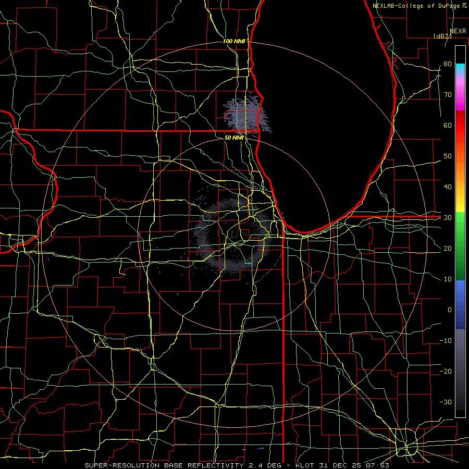Click the 31 DEC 25 date text
Viewport: 469px width, 469px height.
coord(340,465)
